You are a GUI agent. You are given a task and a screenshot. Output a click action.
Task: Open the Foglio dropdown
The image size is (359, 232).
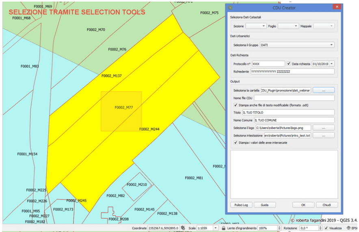point(288,26)
